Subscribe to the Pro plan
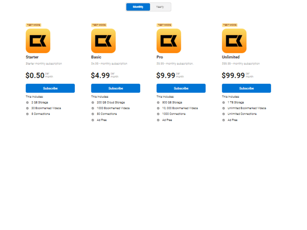This screenshot has height=230, width=307. point(181,88)
